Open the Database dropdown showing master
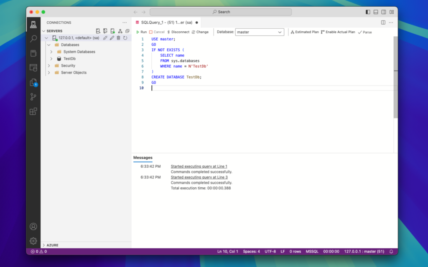 click(260, 32)
